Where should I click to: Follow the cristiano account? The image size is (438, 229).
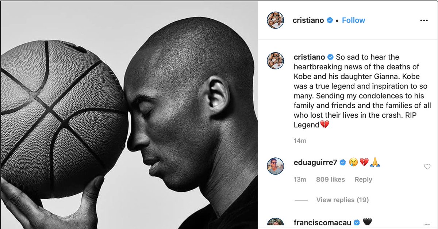coord(353,20)
